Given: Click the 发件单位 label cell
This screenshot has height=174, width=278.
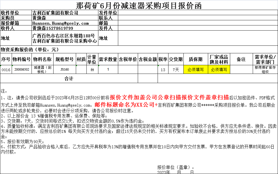Looking at the screenshot, I should 108,13.
